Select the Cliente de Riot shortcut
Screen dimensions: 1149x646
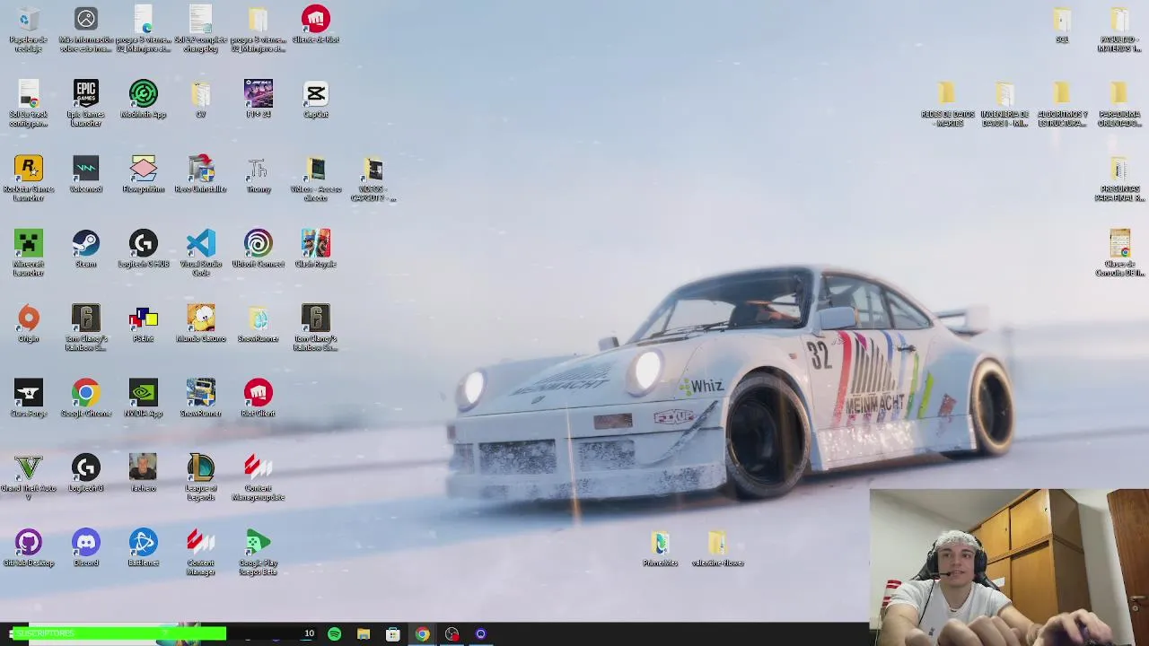(x=315, y=25)
